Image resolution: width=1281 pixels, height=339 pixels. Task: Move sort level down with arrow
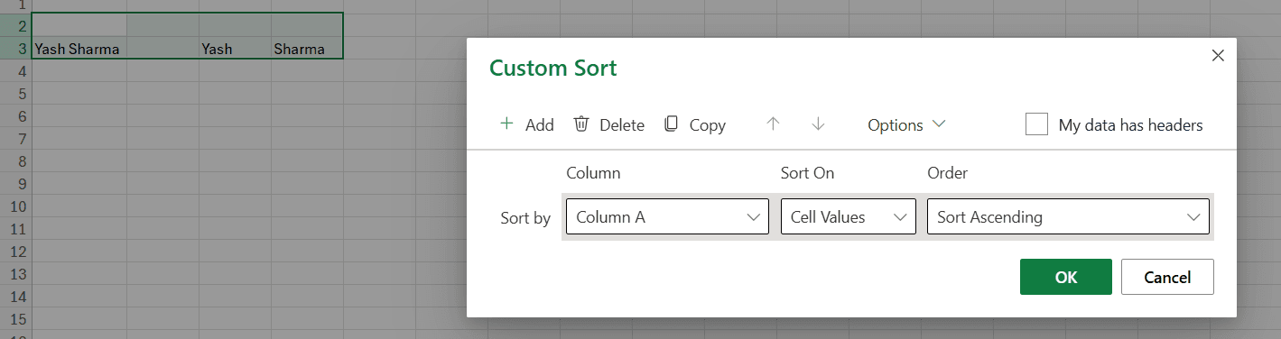click(x=818, y=124)
